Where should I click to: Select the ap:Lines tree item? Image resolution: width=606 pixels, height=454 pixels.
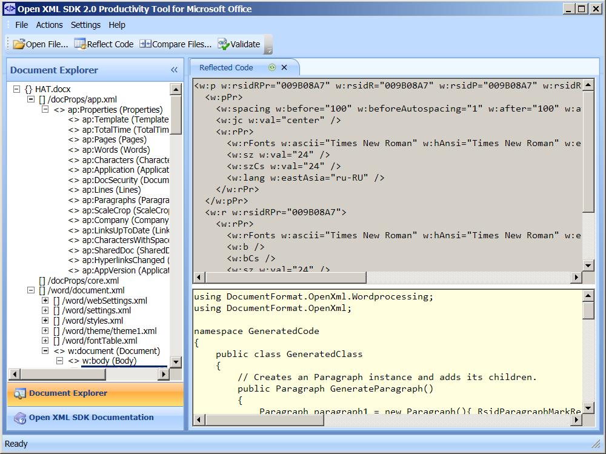coord(105,190)
